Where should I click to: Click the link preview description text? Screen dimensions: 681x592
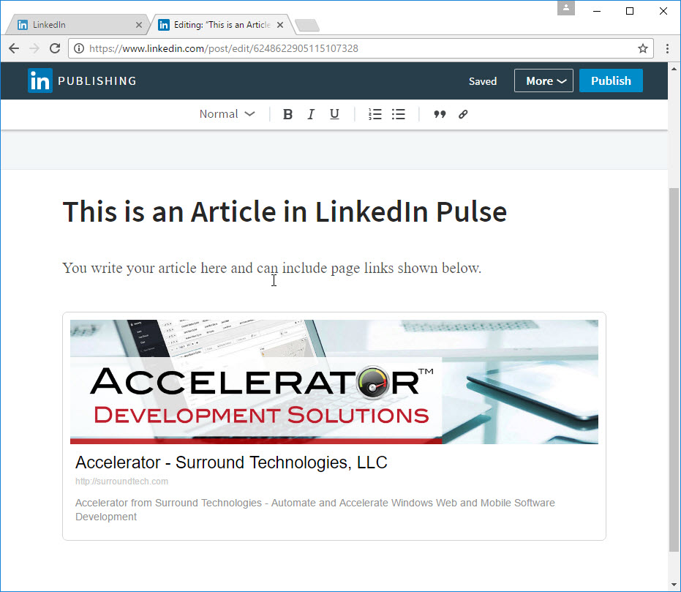315,509
